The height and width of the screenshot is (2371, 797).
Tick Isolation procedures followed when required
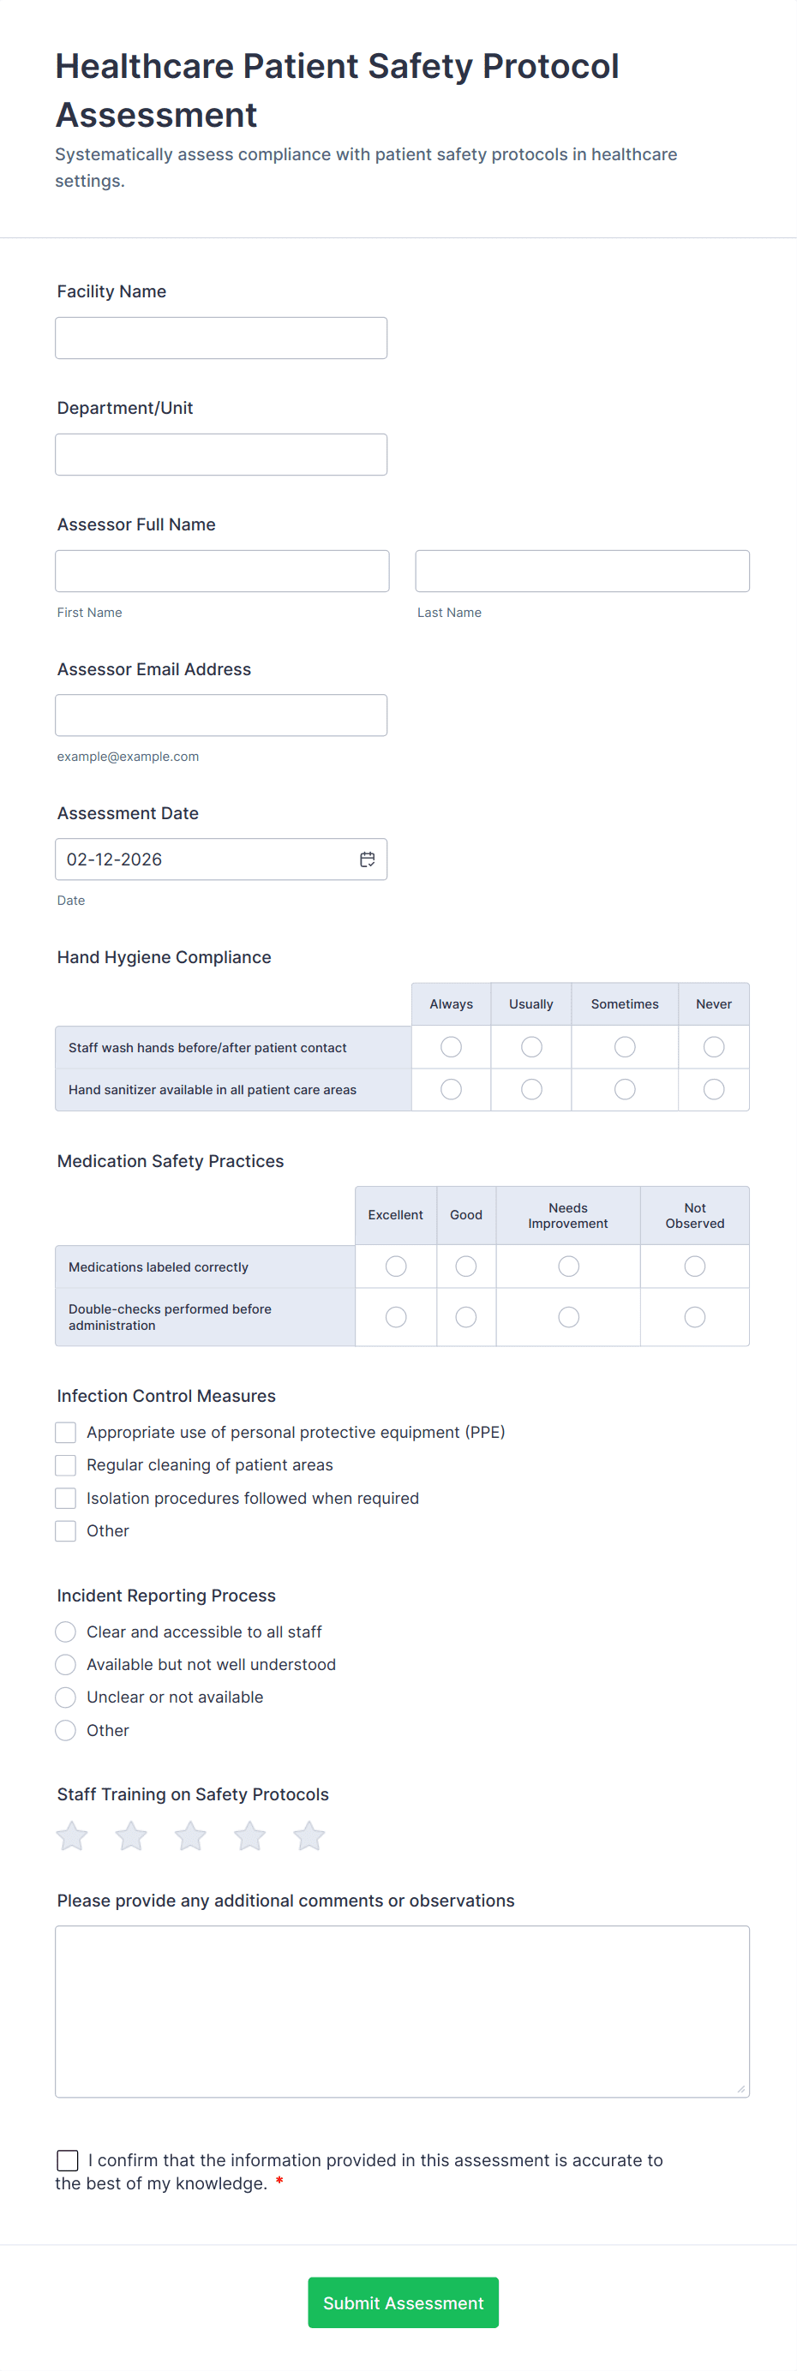pos(65,1498)
